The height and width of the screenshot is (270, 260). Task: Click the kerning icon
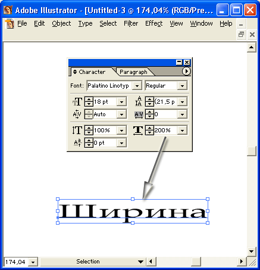coord(77,114)
